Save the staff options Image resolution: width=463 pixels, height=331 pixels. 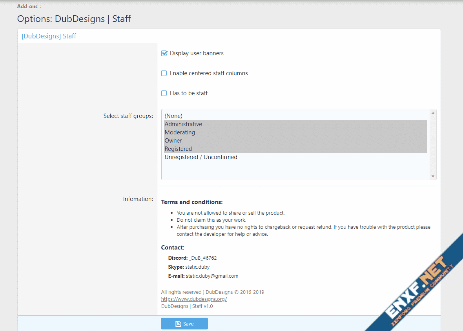pos(184,324)
